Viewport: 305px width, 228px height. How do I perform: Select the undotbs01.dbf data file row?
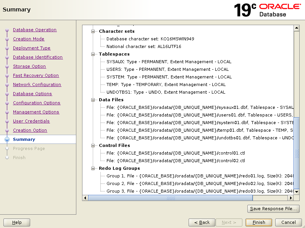tap(200, 138)
